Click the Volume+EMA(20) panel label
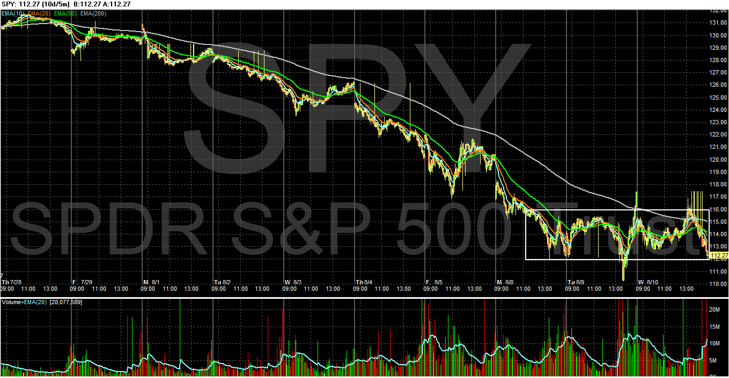The height and width of the screenshot is (378, 729). [24, 303]
